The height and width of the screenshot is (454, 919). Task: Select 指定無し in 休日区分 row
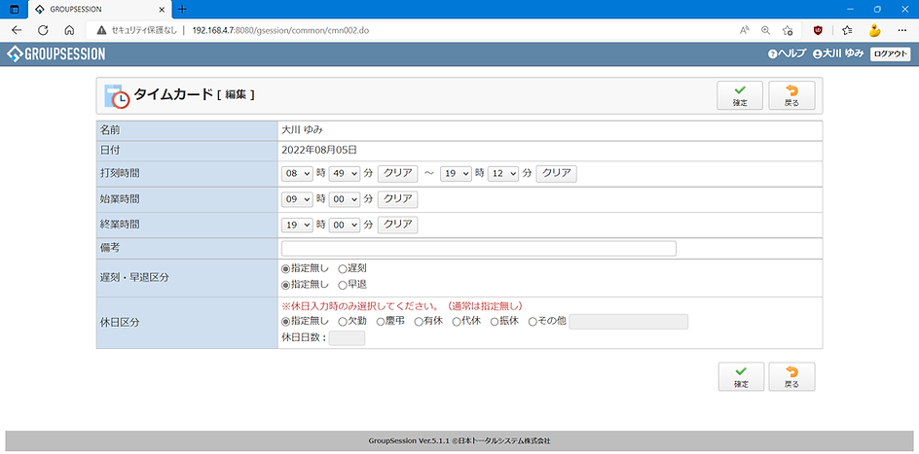coord(286,322)
